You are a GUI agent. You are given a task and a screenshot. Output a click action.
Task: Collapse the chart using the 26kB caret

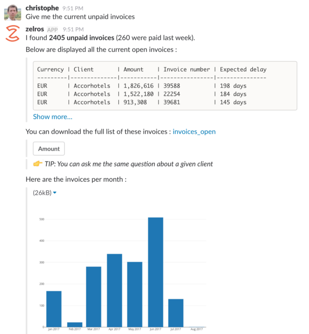[54, 192]
